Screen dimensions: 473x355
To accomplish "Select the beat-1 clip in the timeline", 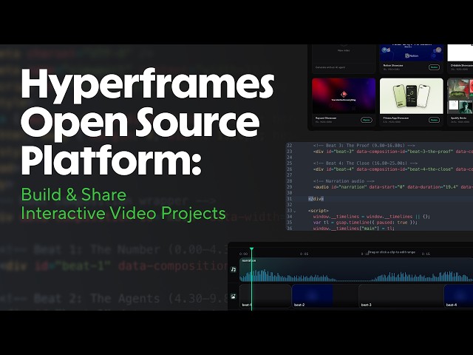I will tap(265, 296).
